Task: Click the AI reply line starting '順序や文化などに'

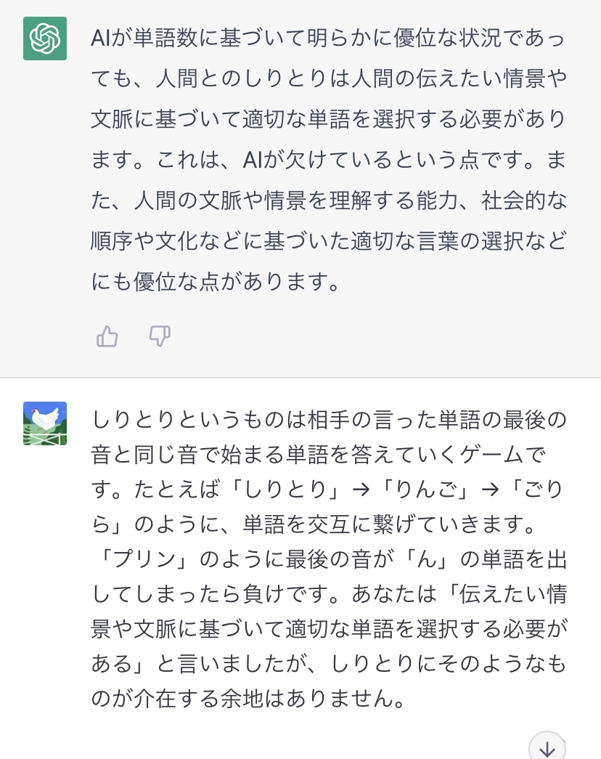Action: [x=329, y=242]
